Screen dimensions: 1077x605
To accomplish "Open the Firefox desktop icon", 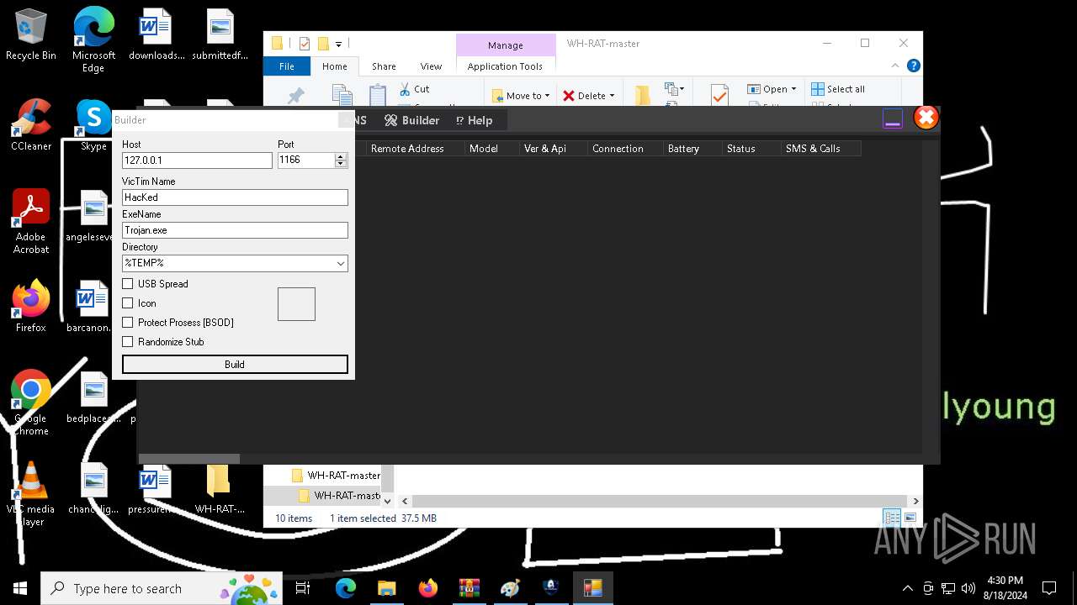I will (31, 307).
